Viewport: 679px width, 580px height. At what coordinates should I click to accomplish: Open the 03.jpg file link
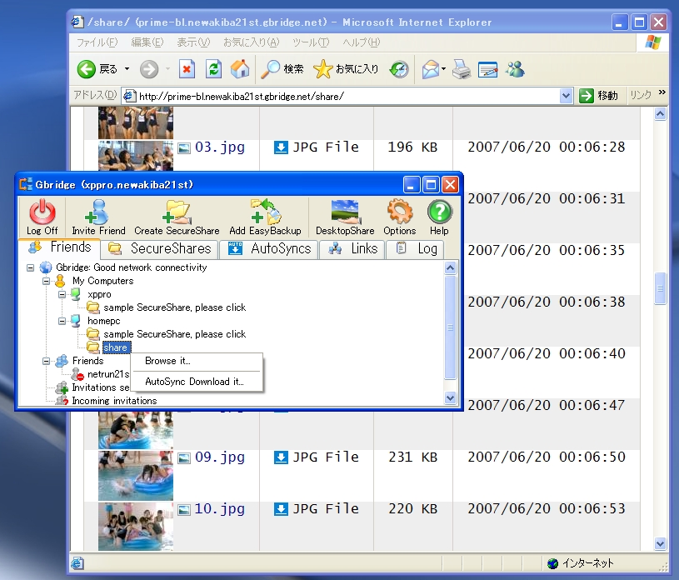220,147
